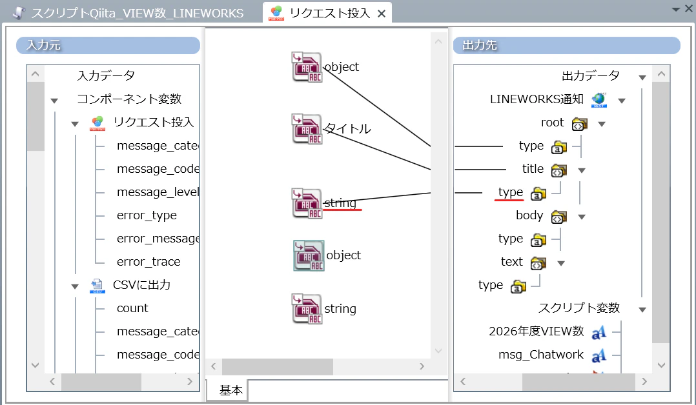The width and height of the screenshot is (696, 405).
Task: Click the output tree horizontal scrollbar thumb
Action: [578, 382]
